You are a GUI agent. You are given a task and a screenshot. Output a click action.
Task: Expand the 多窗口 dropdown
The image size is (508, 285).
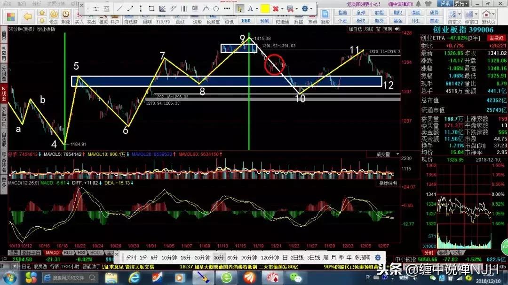(476, 14)
